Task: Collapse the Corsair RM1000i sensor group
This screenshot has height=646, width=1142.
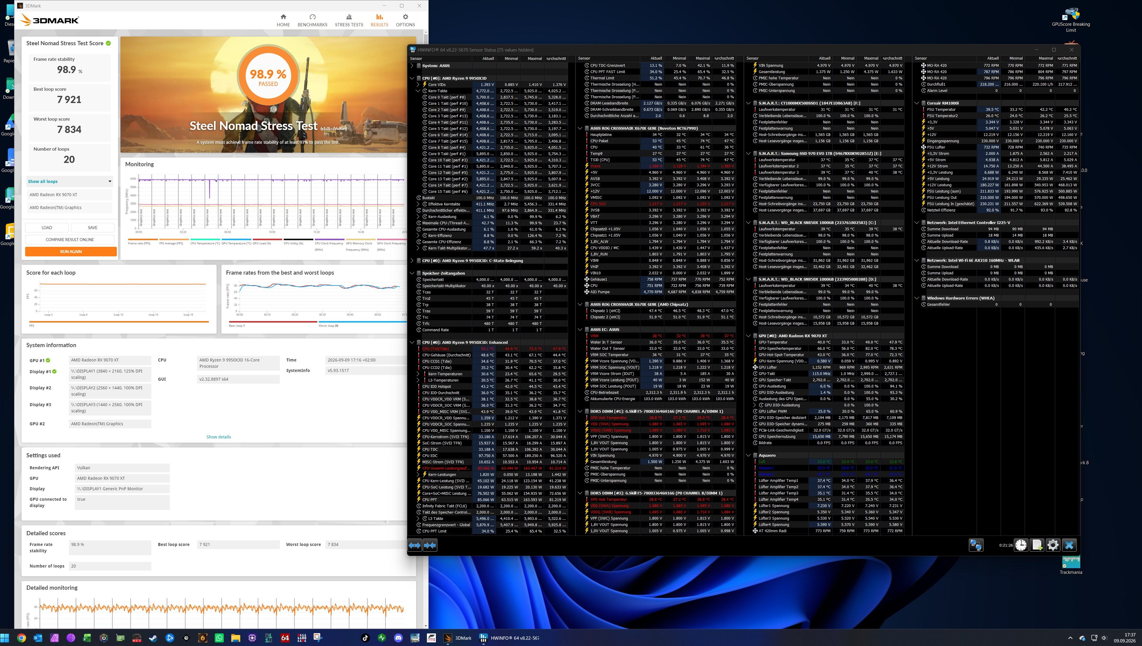Action: [917, 103]
